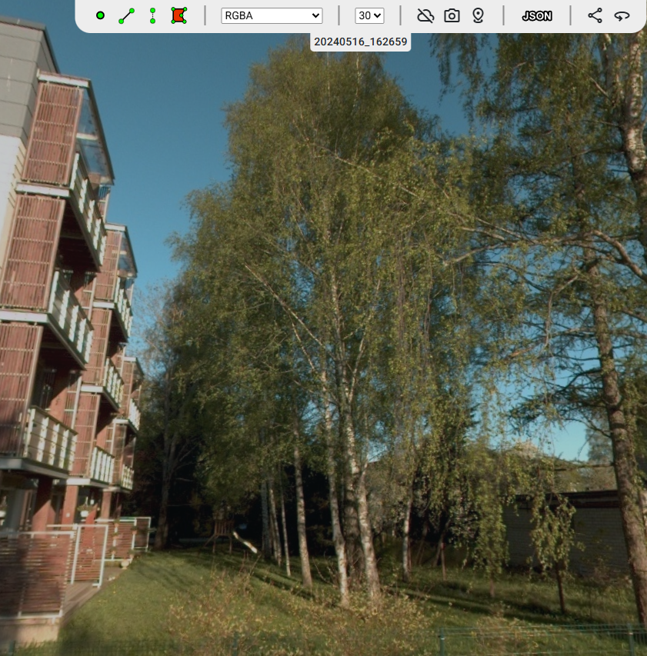Image resolution: width=647 pixels, height=656 pixels.
Task: Toggle the crossed-out cloud icon
Action: 425,15
